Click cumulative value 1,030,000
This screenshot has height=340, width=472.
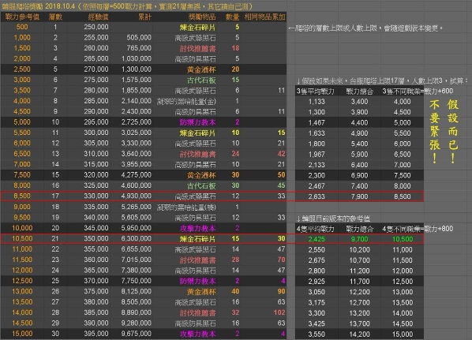point(137,58)
